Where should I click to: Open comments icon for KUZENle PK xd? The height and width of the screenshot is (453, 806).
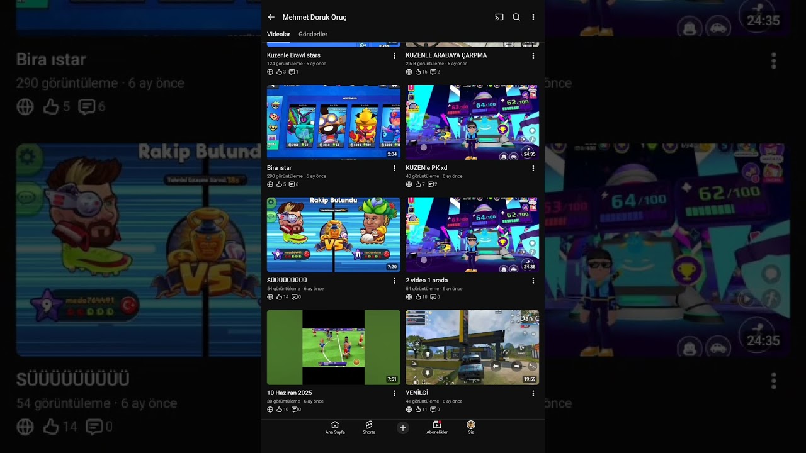[x=431, y=184]
